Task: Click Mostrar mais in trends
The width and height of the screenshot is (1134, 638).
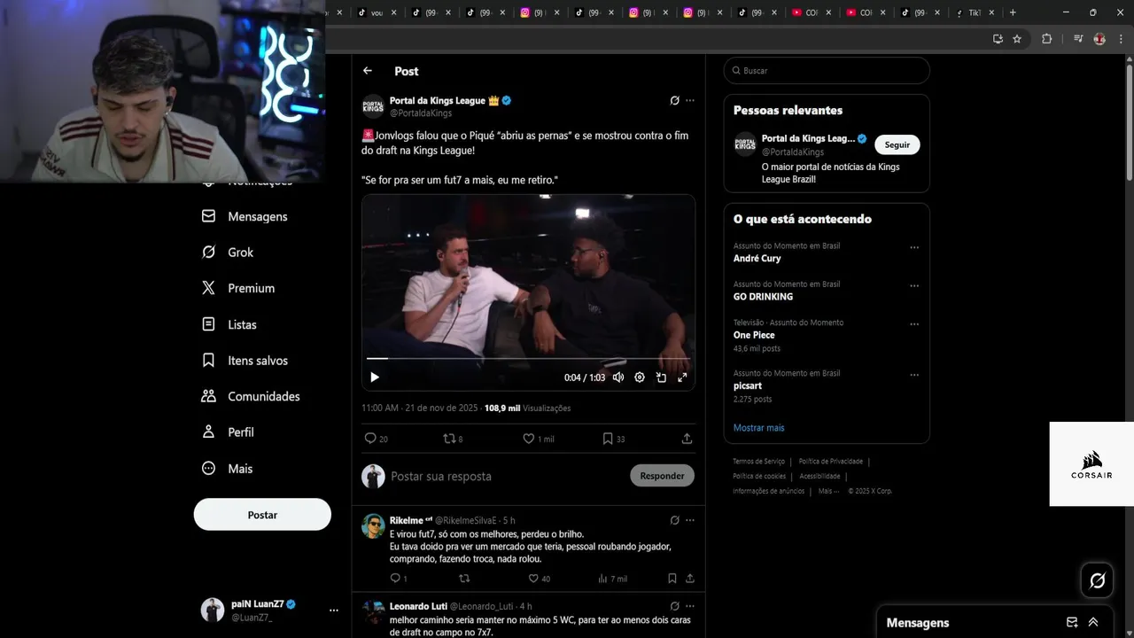Action: [758, 428]
